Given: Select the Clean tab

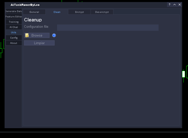Looking at the screenshot, I should tap(57, 12).
